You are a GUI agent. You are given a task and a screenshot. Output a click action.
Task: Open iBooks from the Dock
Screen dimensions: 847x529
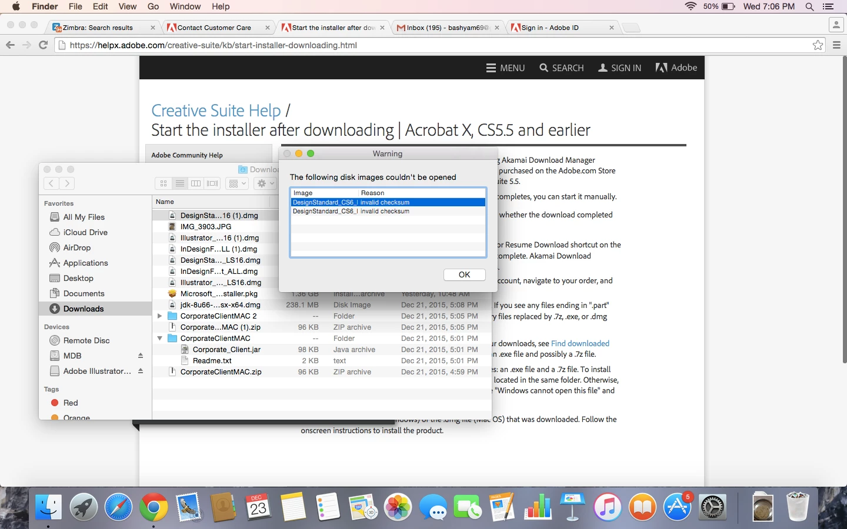642,507
